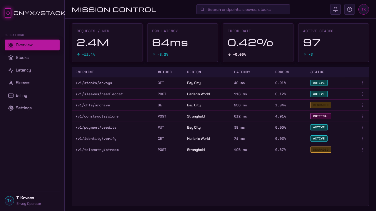Select the /v1/payment/credits endpoint text
Viewport: 376px width, 211px height.
point(96,127)
